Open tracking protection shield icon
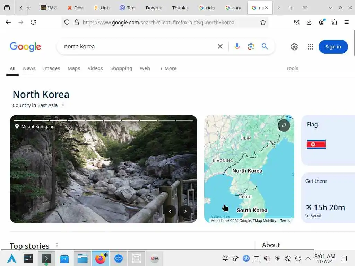Screen dimensions: 355x266 coord(67,22)
